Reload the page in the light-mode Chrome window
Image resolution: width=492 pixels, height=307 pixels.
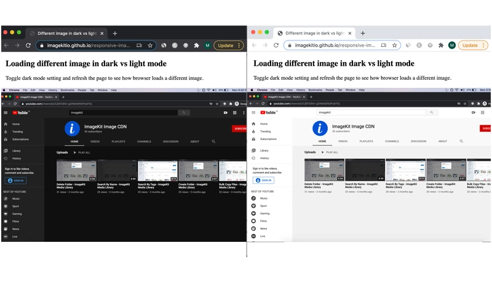tap(276, 45)
